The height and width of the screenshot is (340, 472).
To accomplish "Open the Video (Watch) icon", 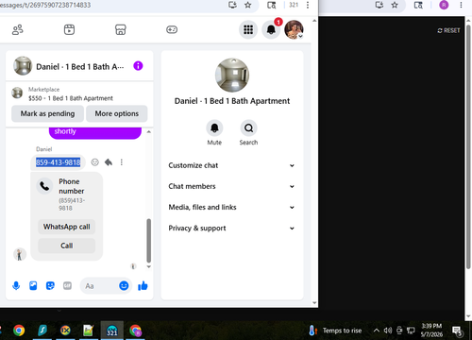I will 69,30.
